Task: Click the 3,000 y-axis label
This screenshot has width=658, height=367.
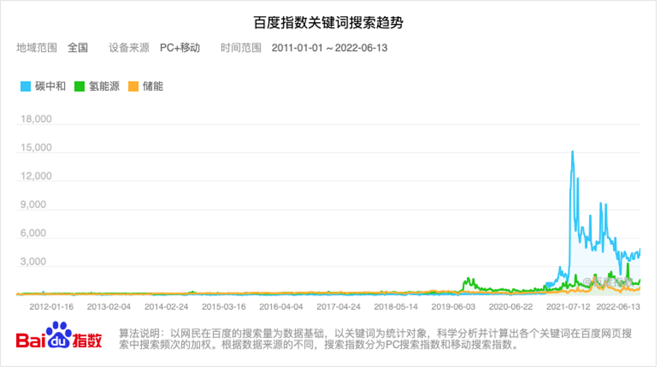Action: 39,261
